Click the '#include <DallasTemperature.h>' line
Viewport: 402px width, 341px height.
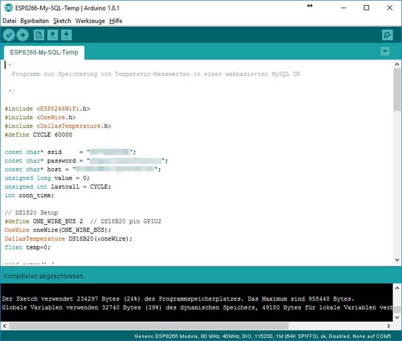(x=58, y=126)
